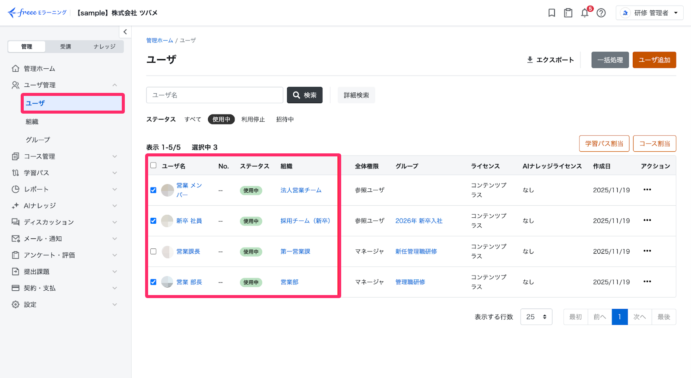This screenshot has height=378, width=691.
Task: Uncheck the 営業 部長 row checkbox
Action: (153, 282)
